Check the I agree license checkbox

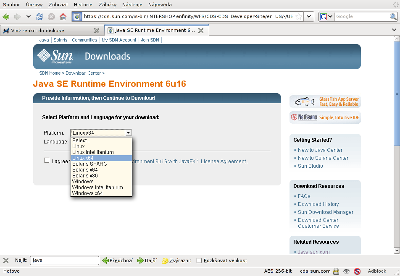[x=46, y=160]
